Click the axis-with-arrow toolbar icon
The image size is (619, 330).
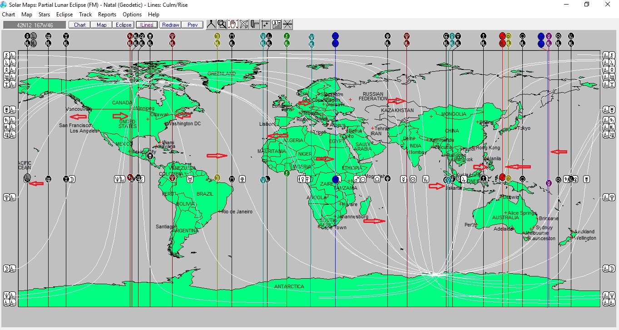tap(266, 25)
